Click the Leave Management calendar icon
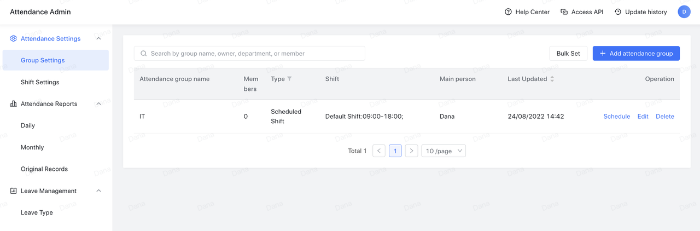This screenshot has height=231, width=700. pos(14,191)
